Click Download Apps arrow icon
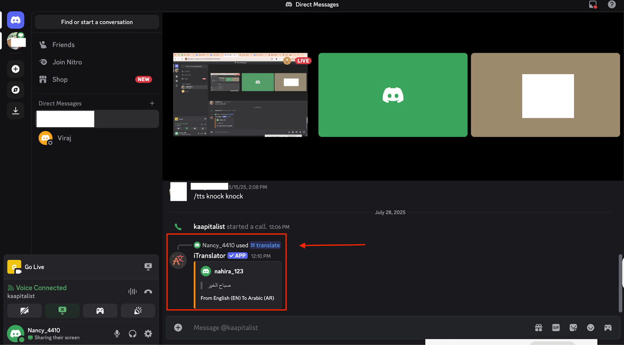The image size is (624, 345). click(x=16, y=110)
